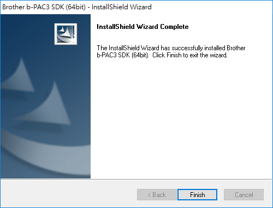Screen dimensions: 273x208
Task: Click the small faded sail on banner's left
Action: [19, 76]
